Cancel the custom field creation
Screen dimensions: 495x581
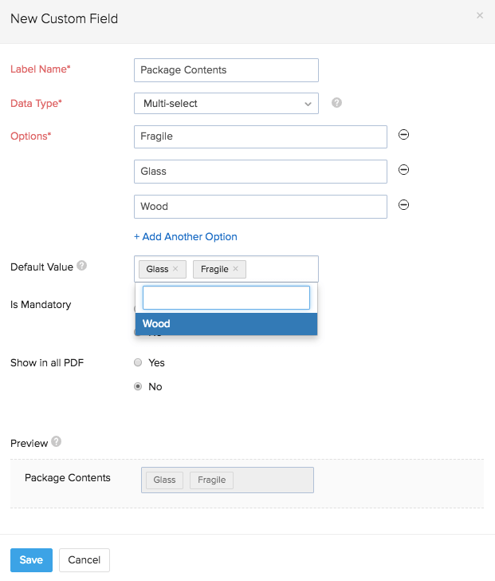tap(84, 559)
